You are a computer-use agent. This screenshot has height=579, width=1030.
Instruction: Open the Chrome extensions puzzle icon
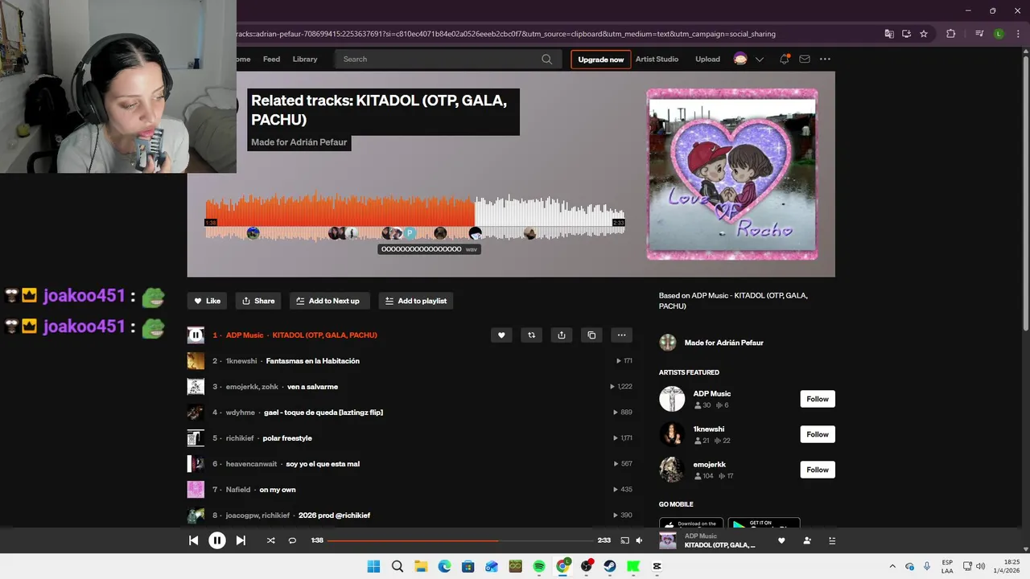[x=951, y=34]
